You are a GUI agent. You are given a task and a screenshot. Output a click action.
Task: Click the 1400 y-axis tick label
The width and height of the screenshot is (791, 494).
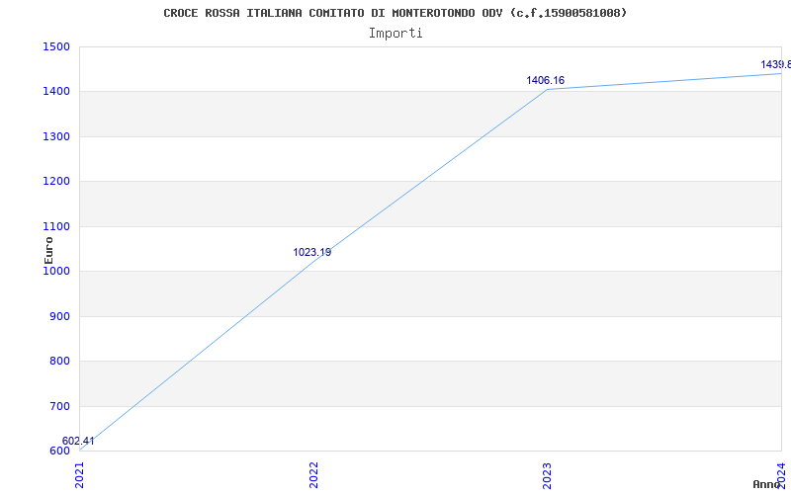(56, 92)
